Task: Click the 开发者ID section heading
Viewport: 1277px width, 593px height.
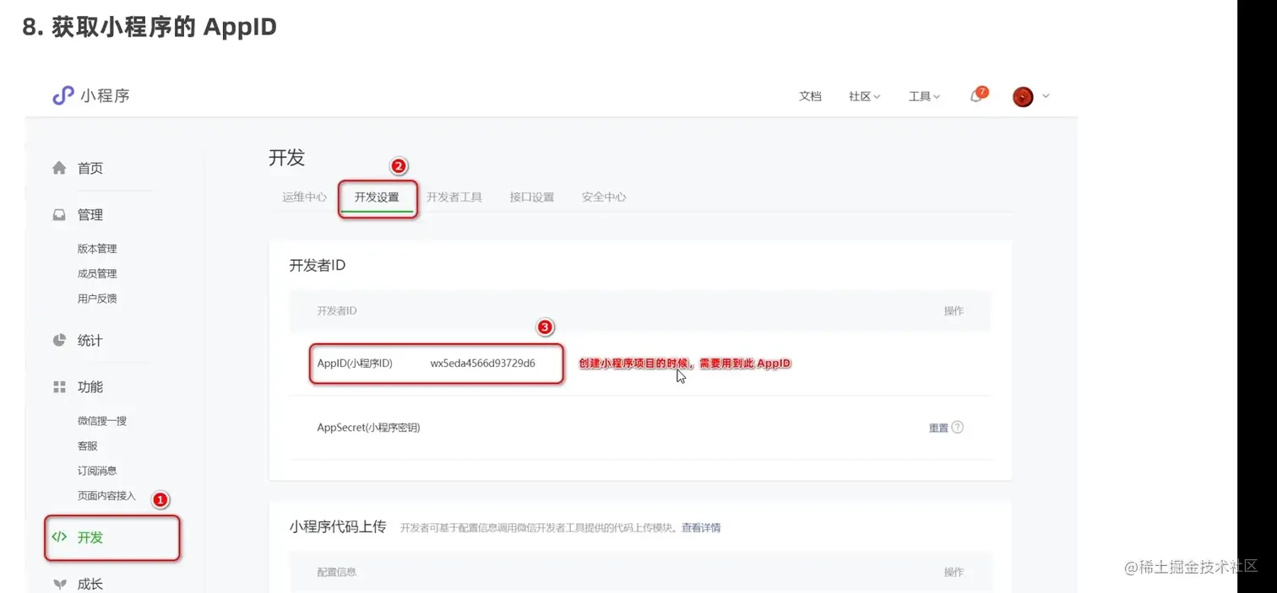Action: [x=318, y=266]
